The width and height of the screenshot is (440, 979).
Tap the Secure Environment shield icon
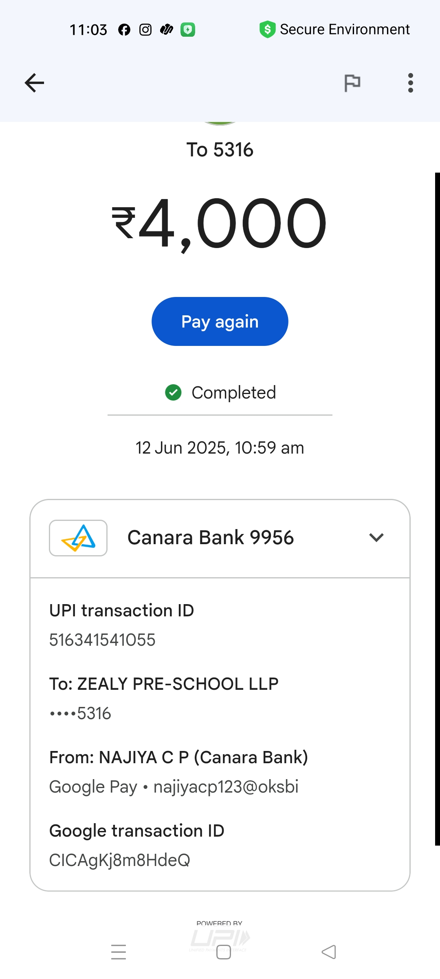(x=267, y=29)
